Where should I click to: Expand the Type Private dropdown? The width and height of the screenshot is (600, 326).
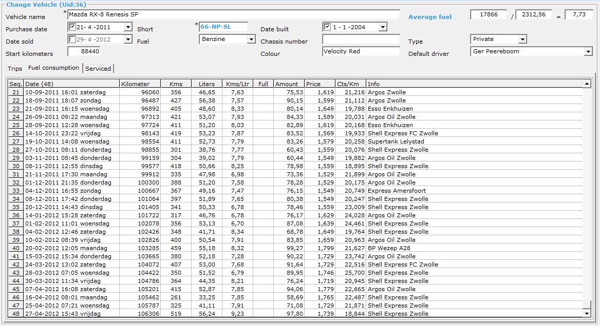coord(523,39)
